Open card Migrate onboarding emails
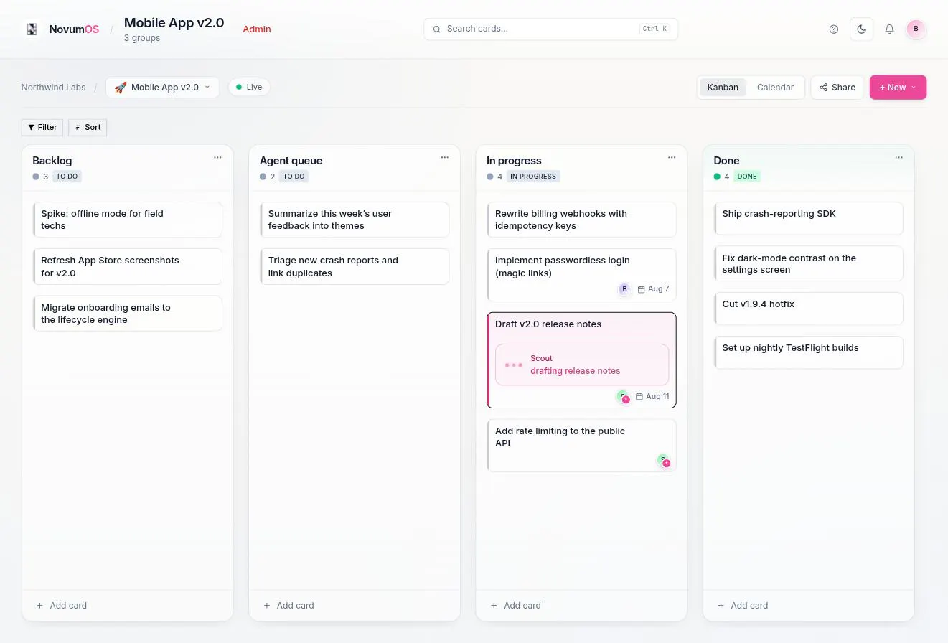The image size is (948, 643). (x=128, y=314)
